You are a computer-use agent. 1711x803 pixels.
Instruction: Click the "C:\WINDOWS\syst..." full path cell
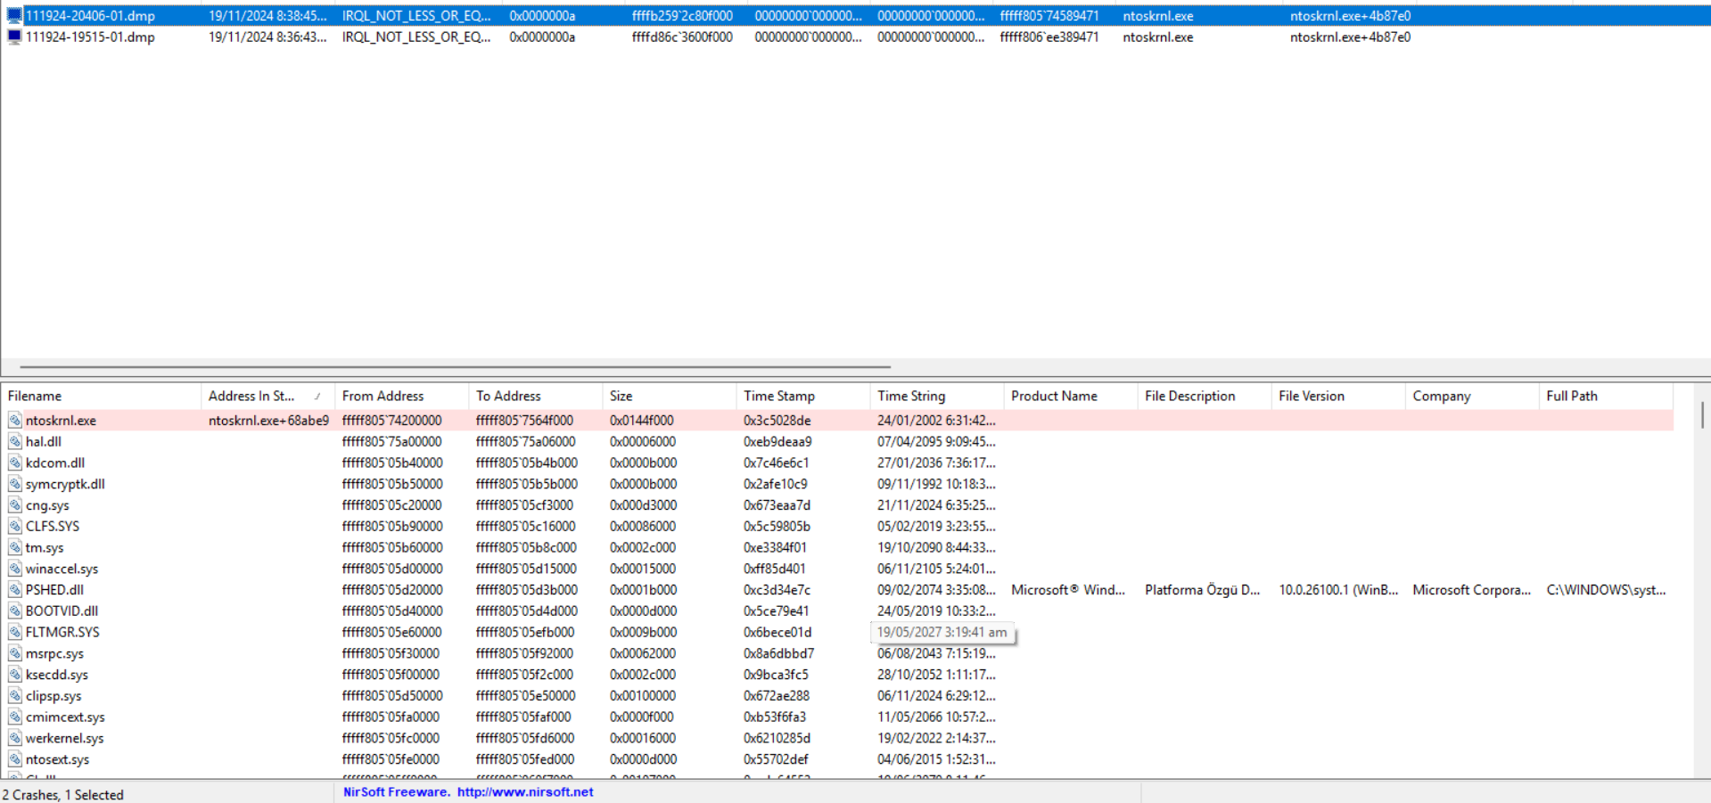tap(1606, 590)
